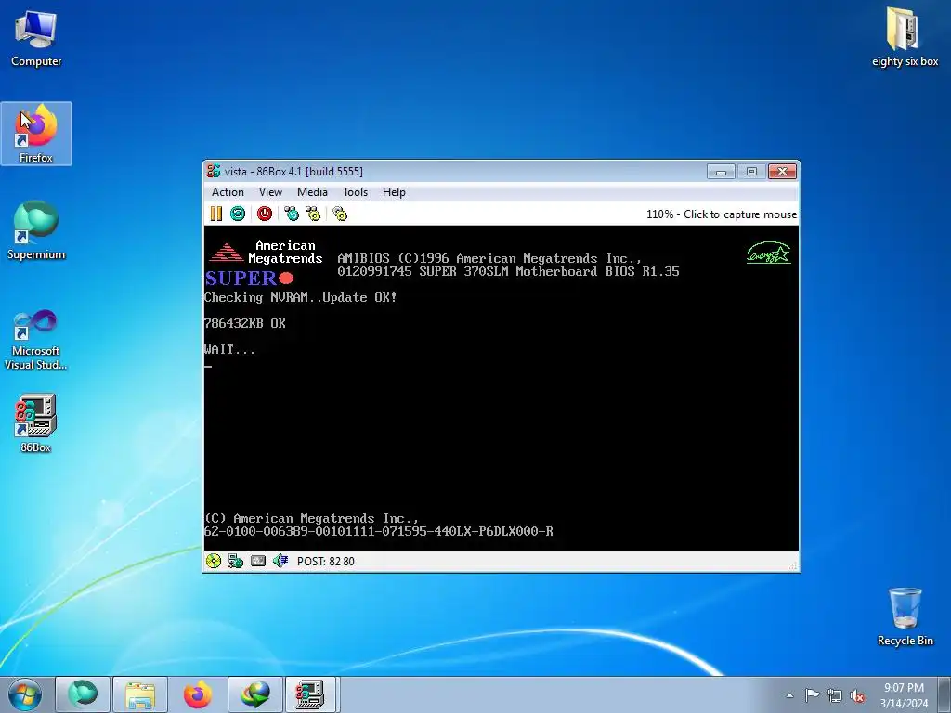Open the Media menu
This screenshot has width=951, height=713.
tap(312, 191)
